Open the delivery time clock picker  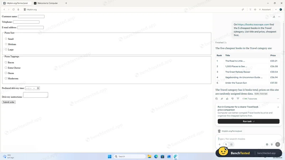38,88
